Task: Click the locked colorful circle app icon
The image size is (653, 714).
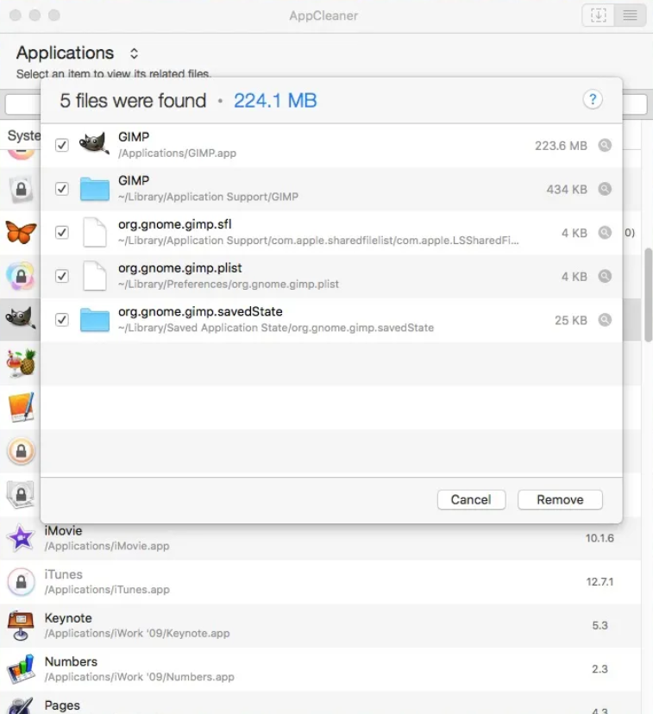Action: pos(21,276)
